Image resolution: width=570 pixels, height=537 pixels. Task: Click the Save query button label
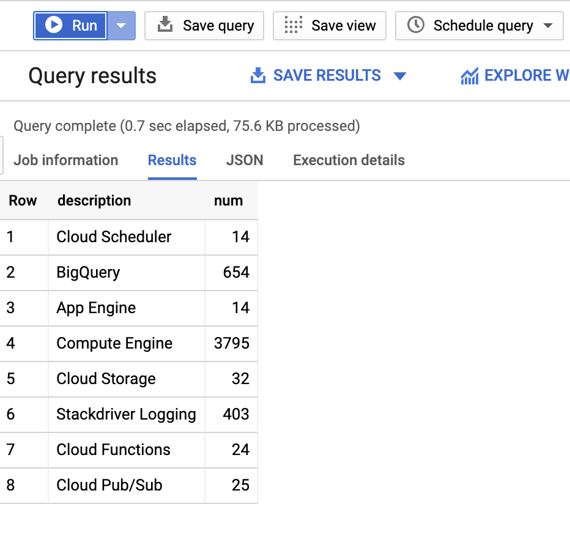click(x=218, y=26)
